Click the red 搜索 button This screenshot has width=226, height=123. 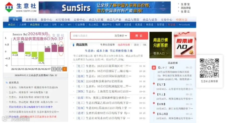coord(139,36)
